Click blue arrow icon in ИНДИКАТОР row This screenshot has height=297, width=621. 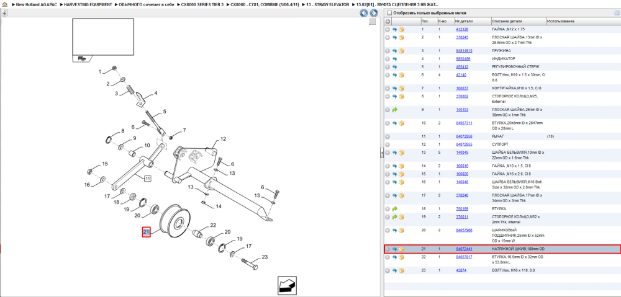coord(394,58)
